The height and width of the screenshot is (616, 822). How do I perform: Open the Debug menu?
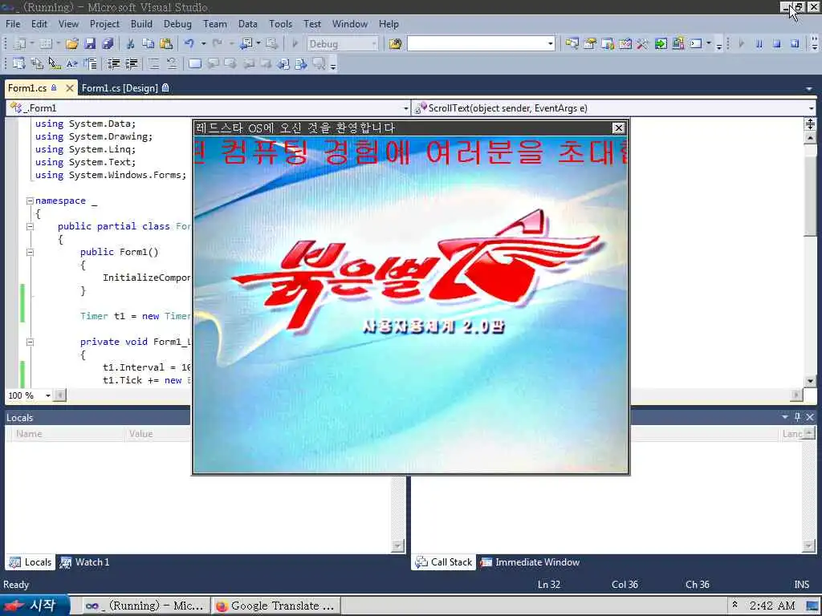pos(177,24)
